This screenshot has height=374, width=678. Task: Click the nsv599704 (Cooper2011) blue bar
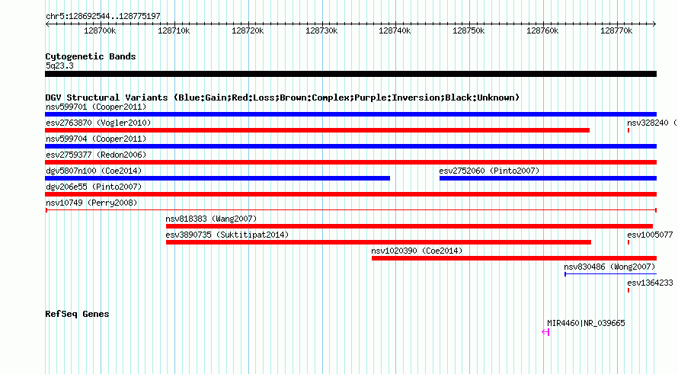350,146
